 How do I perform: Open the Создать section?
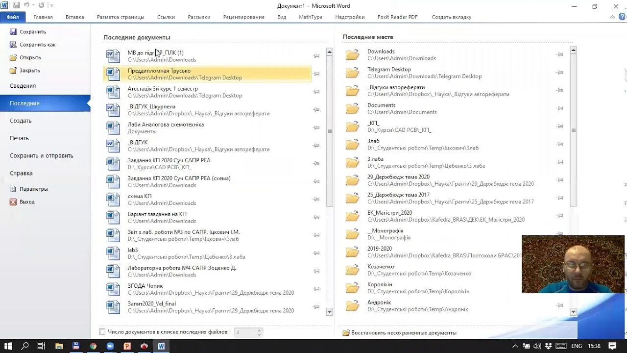pyautogui.click(x=45, y=121)
